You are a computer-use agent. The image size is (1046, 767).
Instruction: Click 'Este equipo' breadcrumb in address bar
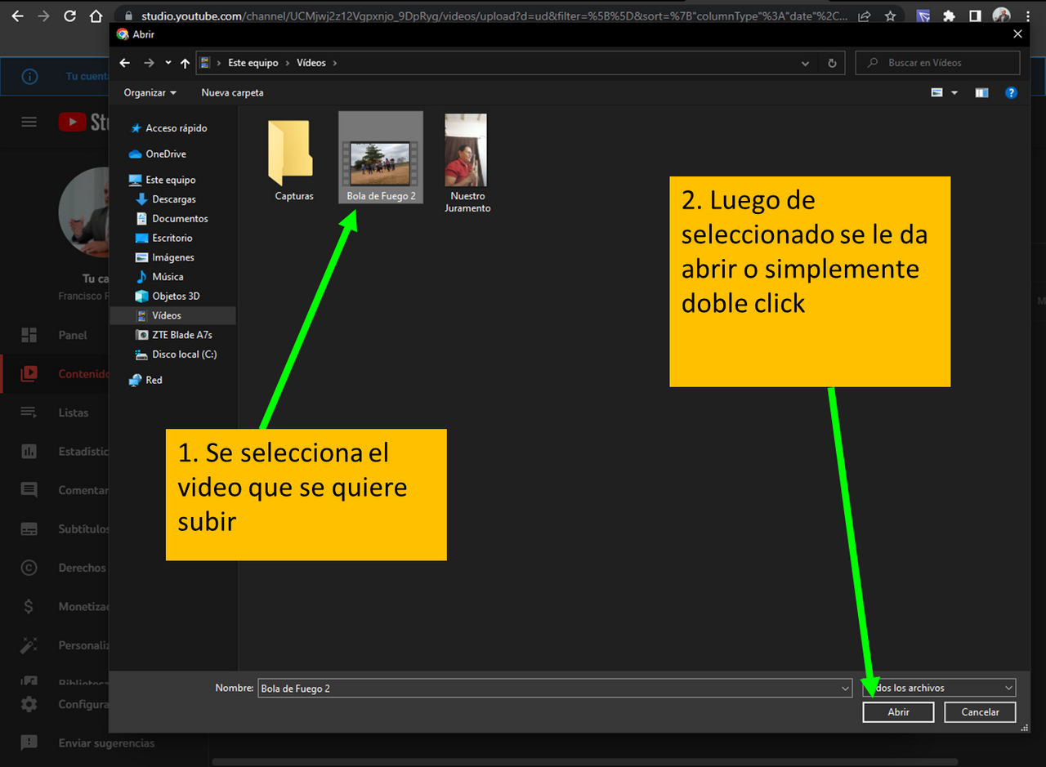pos(253,63)
